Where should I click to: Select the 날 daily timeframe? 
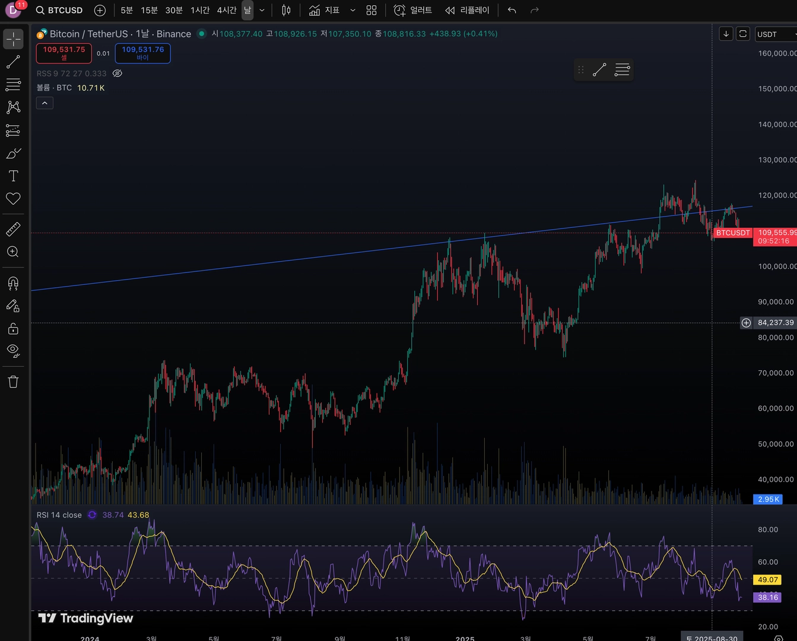[x=247, y=10]
